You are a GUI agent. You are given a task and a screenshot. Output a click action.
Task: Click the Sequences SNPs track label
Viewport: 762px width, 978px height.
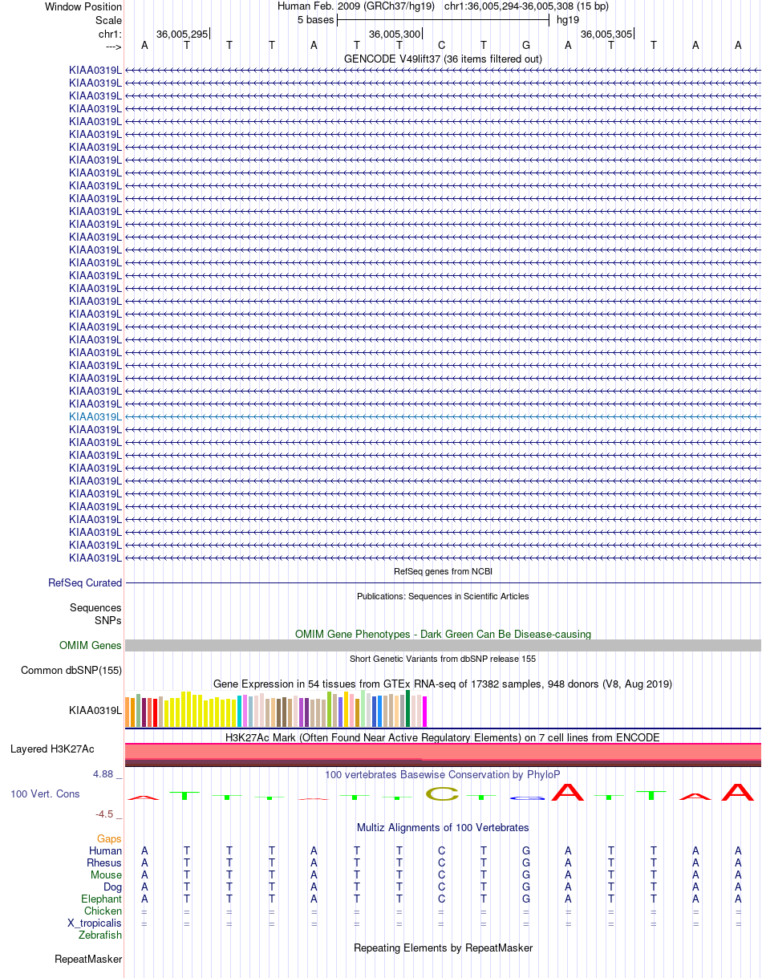coord(95,614)
